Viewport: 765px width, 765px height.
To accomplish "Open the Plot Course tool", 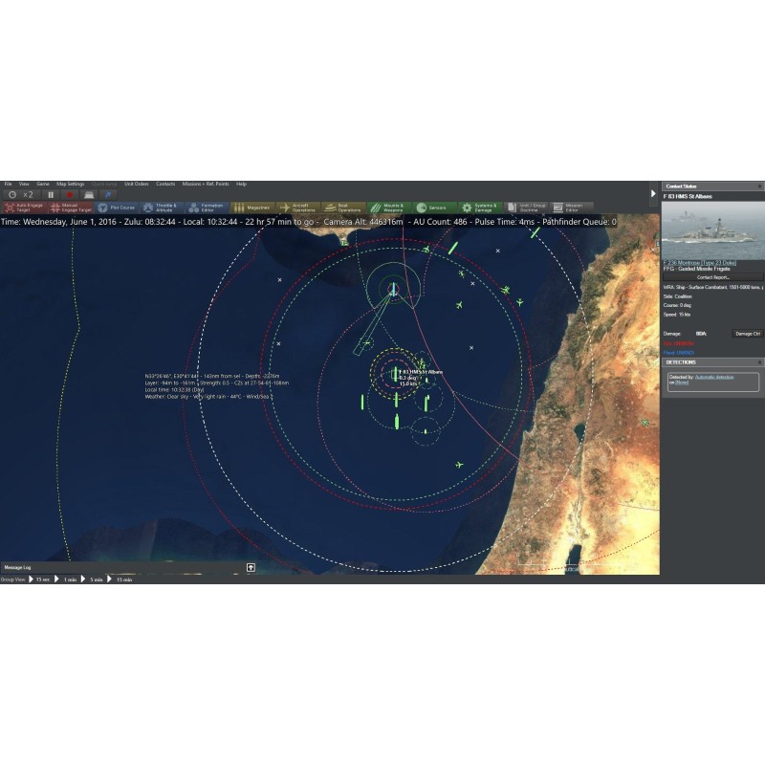I will (117, 207).
